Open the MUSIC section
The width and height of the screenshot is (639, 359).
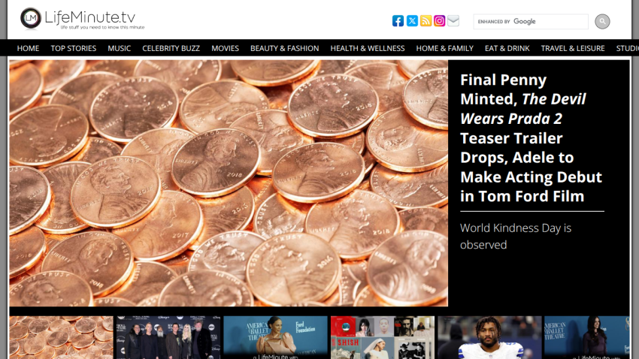tap(119, 48)
